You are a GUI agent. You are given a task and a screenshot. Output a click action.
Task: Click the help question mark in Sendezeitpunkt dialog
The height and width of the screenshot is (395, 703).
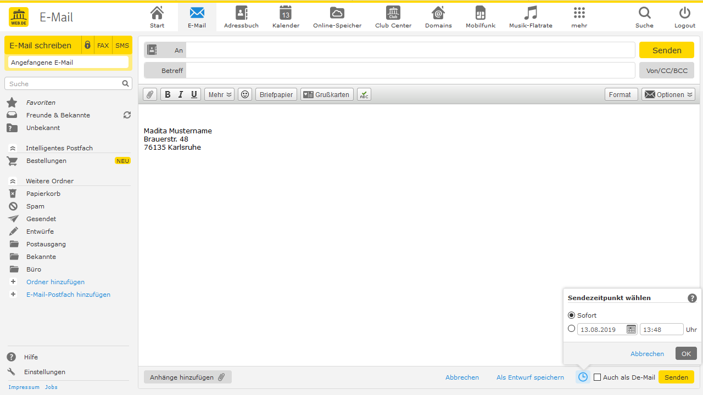pyautogui.click(x=692, y=298)
